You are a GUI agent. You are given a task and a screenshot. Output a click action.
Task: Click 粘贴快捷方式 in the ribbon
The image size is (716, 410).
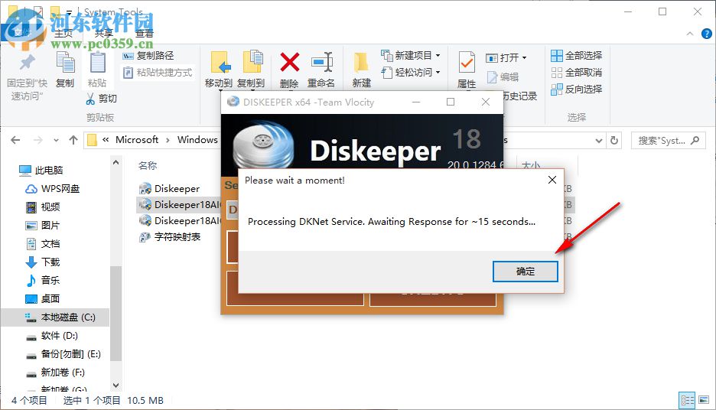(x=158, y=73)
